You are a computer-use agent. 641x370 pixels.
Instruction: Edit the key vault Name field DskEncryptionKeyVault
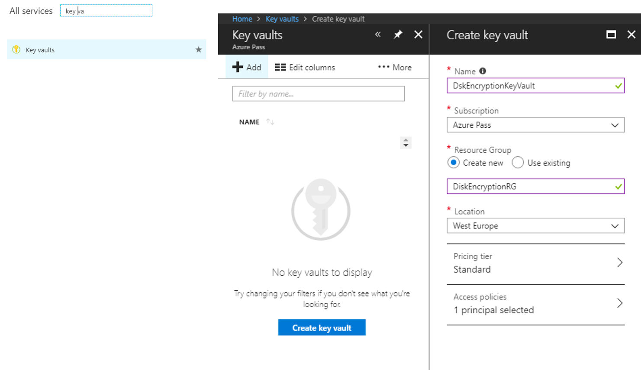(535, 86)
